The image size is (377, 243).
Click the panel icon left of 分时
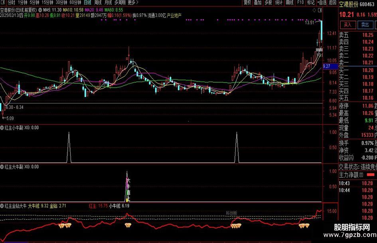tap(3, 2)
